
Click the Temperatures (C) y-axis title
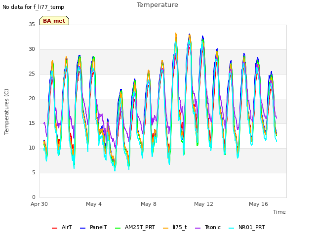point(6,112)
